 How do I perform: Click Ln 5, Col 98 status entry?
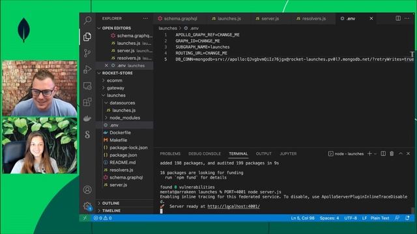coord(302,218)
